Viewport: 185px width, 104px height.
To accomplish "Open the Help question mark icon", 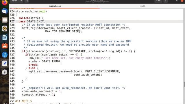I will point(5,55).
